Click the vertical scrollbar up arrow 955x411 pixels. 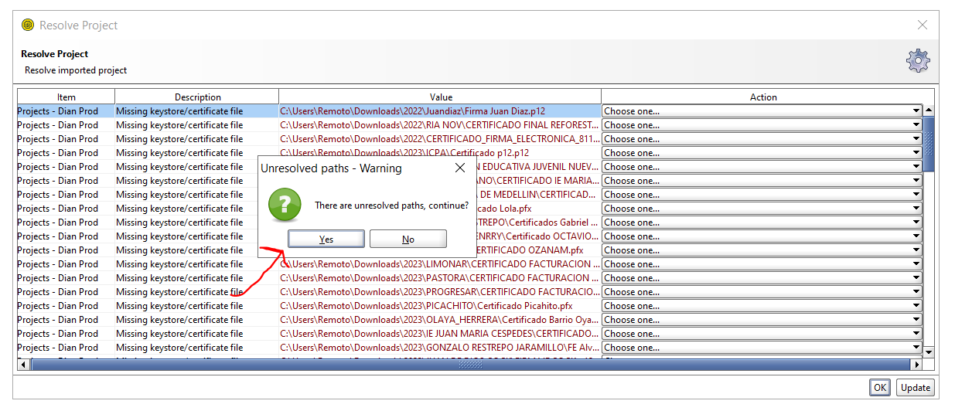[929, 110]
